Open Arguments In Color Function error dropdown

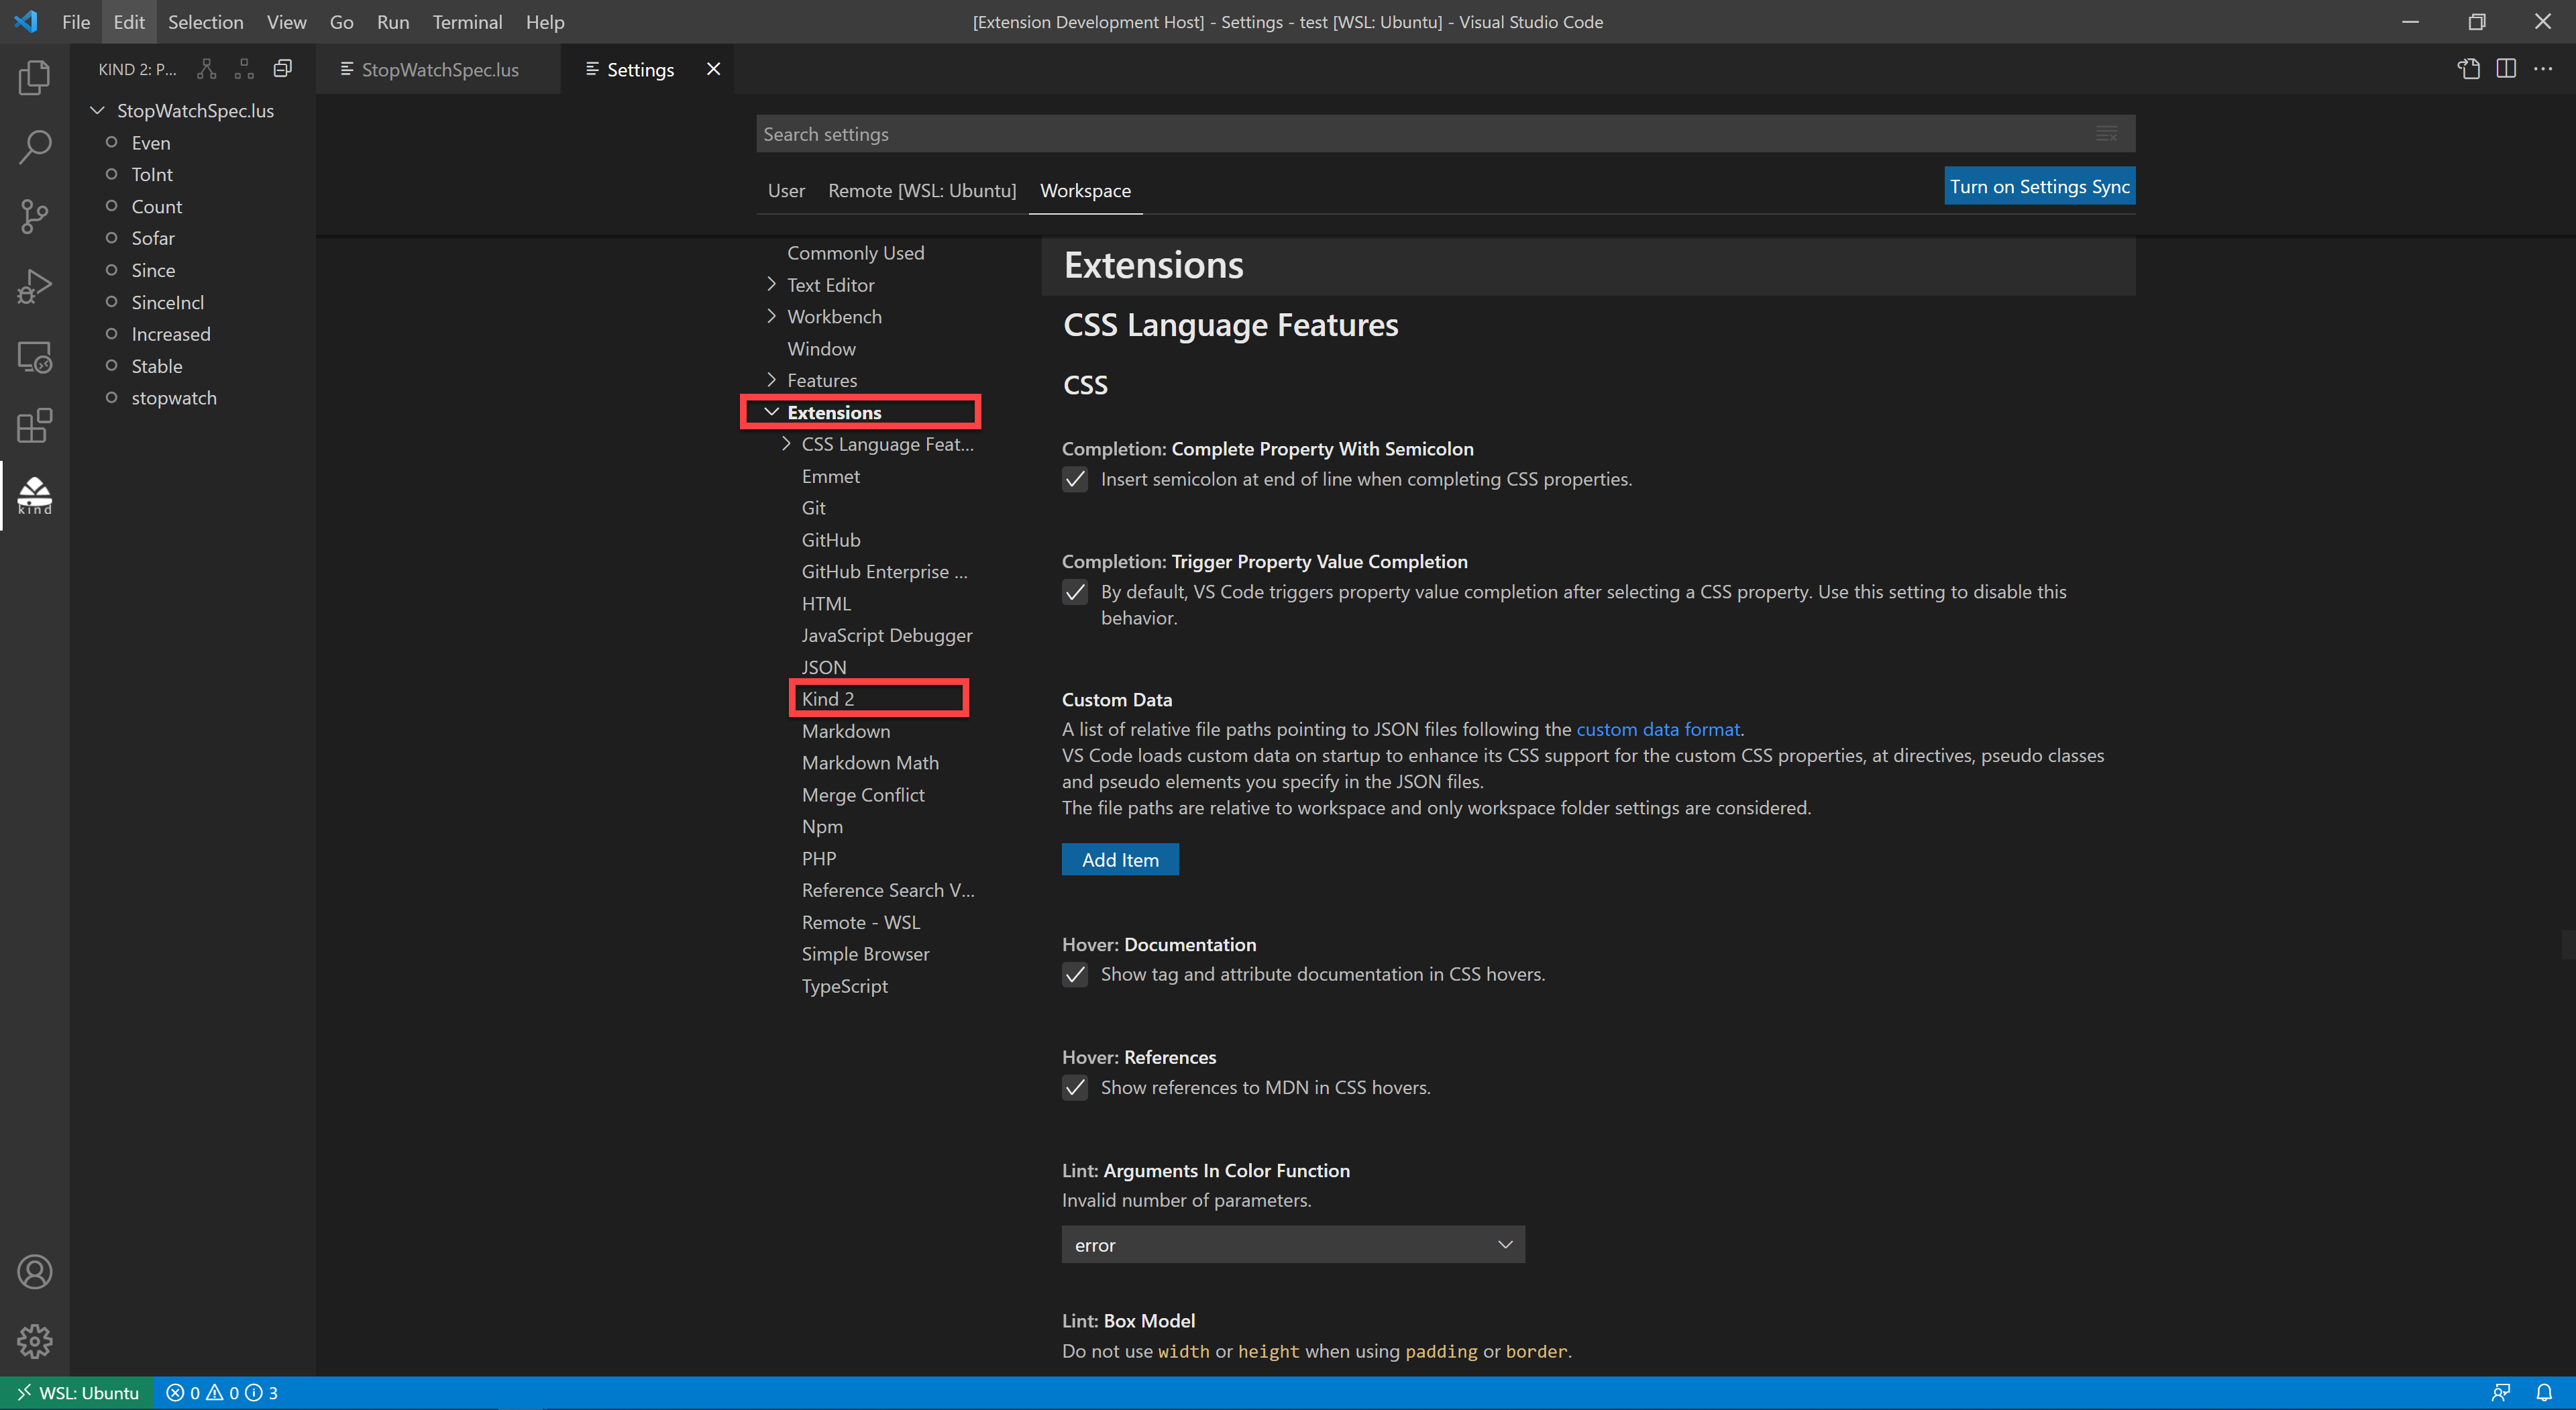1293,1245
